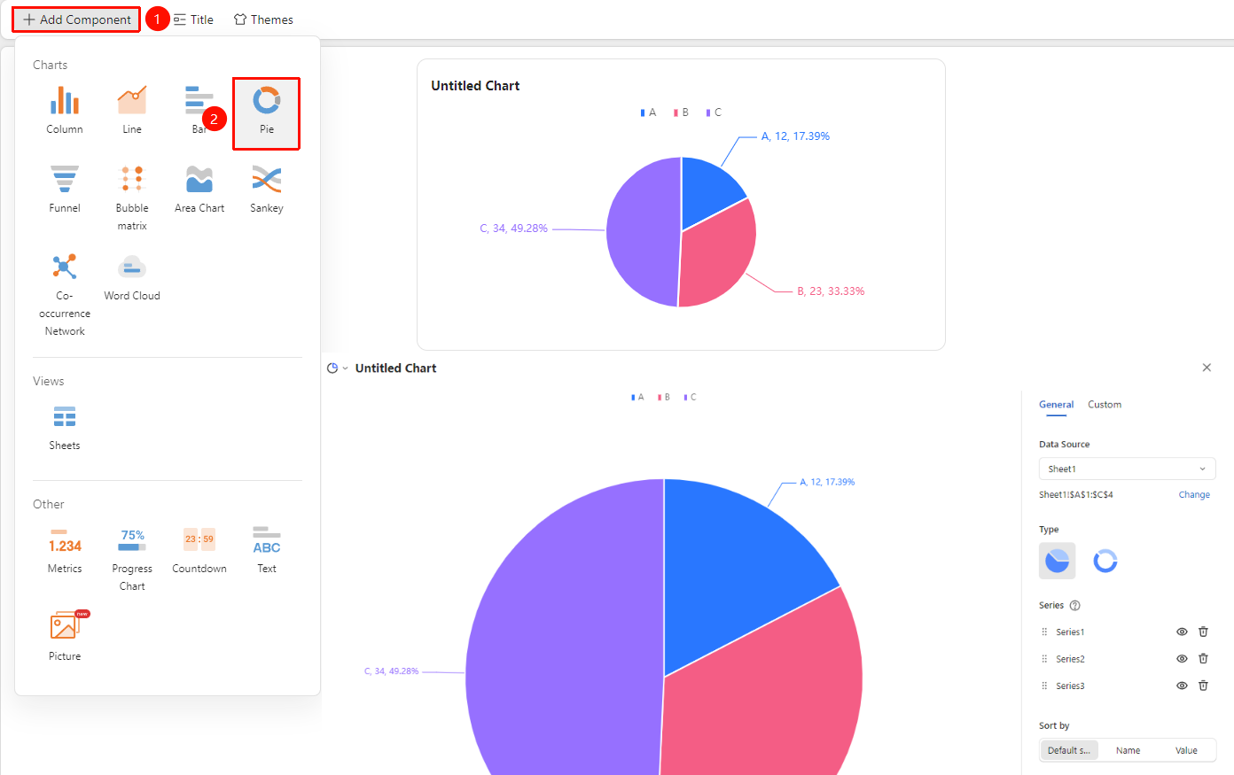1234x775 pixels.
Task: Add a Co-occurrence Network chart
Action: (x=65, y=294)
